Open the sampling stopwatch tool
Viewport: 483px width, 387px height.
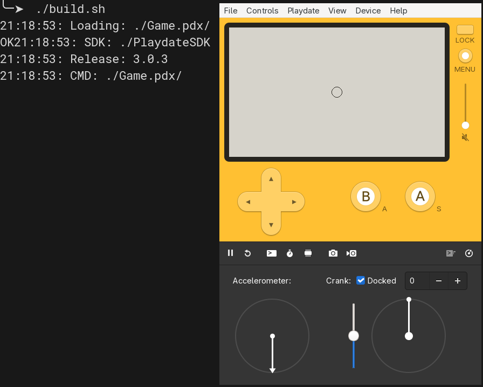pos(289,253)
